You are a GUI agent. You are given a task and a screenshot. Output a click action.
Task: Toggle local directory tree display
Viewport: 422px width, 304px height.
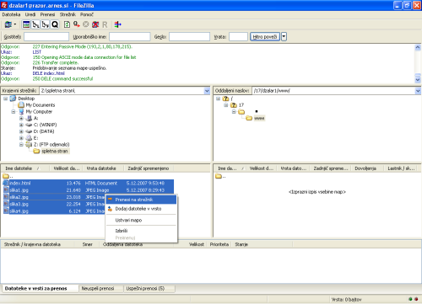point(35,24)
